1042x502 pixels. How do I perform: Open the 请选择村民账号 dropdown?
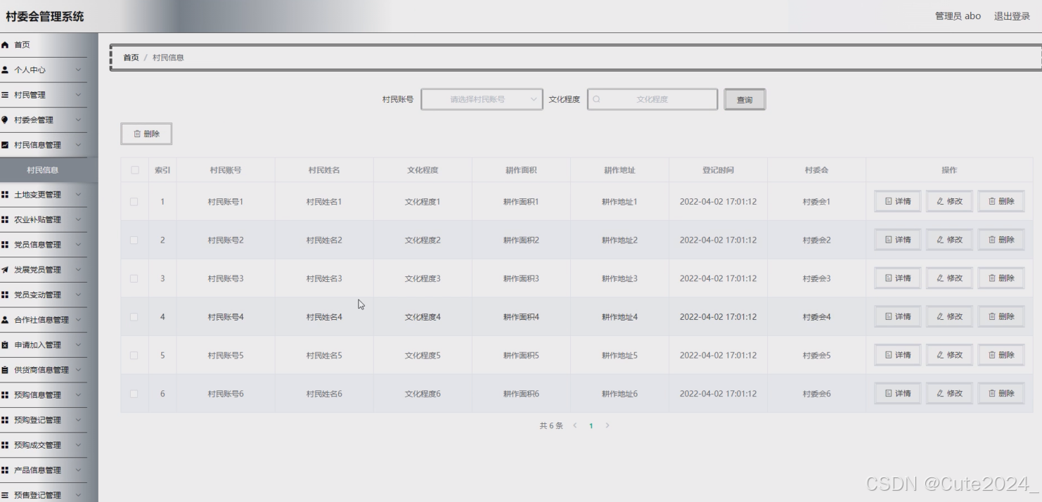click(x=482, y=99)
